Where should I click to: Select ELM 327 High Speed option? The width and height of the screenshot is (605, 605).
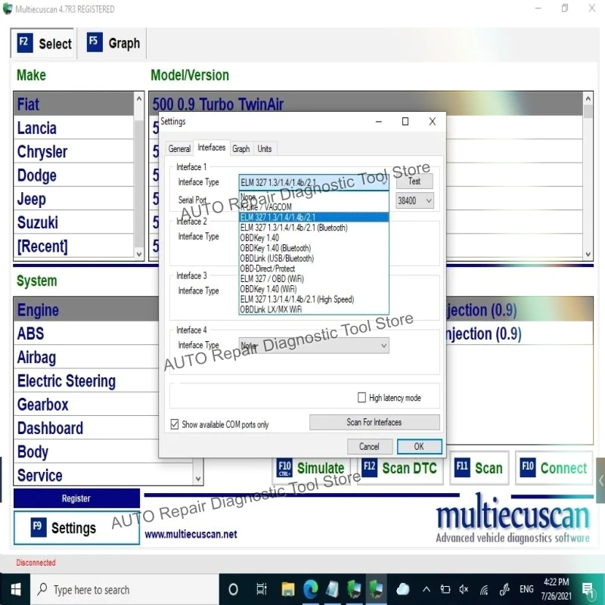[314, 299]
